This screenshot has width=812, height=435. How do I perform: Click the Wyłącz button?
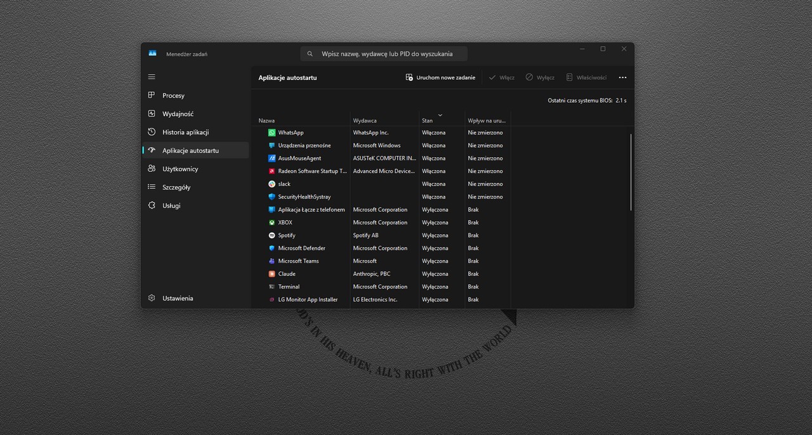click(x=540, y=77)
